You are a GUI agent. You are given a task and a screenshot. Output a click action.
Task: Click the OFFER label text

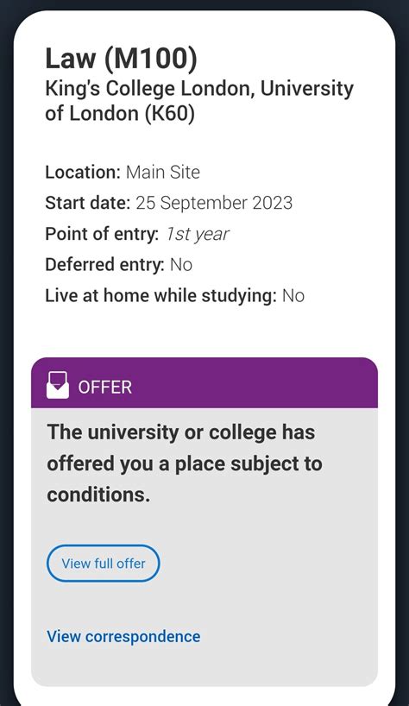pyautogui.click(x=104, y=388)
